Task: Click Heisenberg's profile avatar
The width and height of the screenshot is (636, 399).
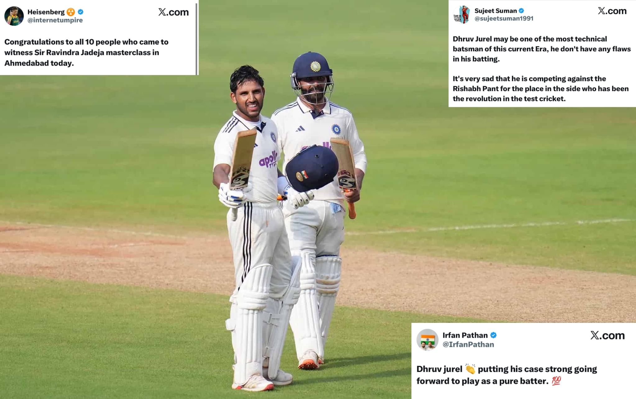Action: 14,16
